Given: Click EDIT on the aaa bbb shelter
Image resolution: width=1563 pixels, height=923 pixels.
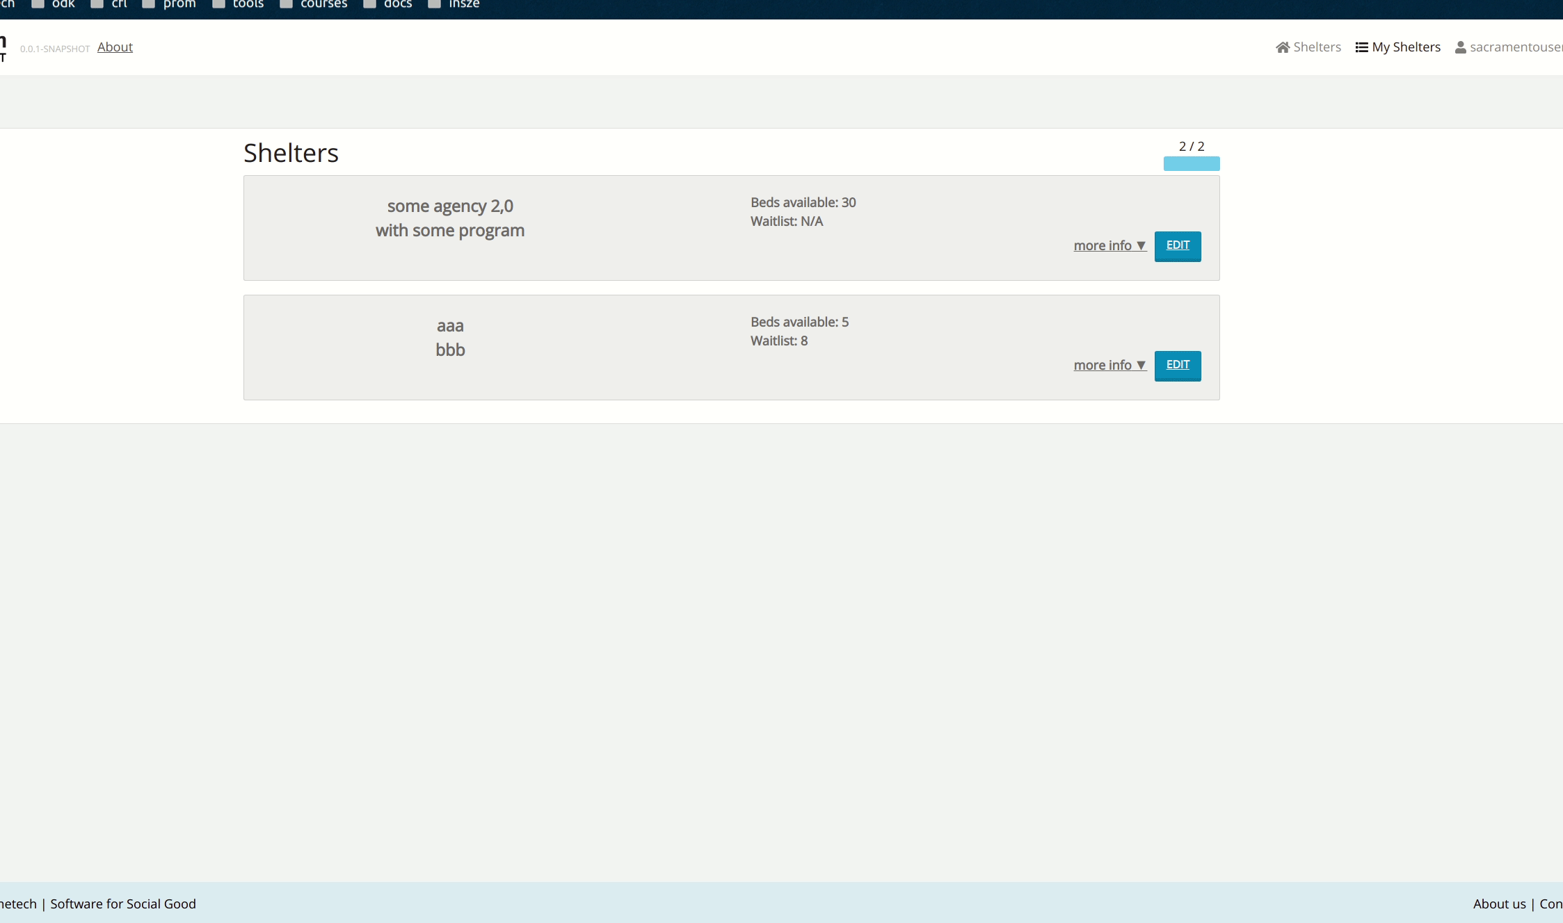Looking at the screenshot, I should 1177,366.
